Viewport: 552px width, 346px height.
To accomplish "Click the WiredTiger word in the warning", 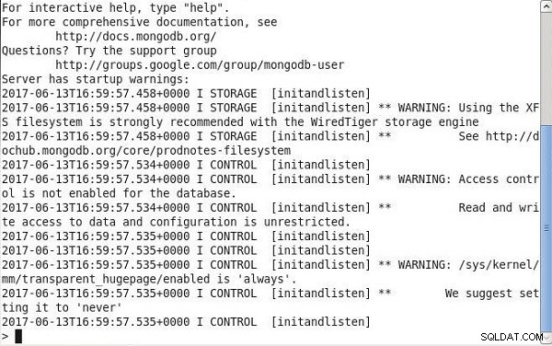I will [344, 122].
